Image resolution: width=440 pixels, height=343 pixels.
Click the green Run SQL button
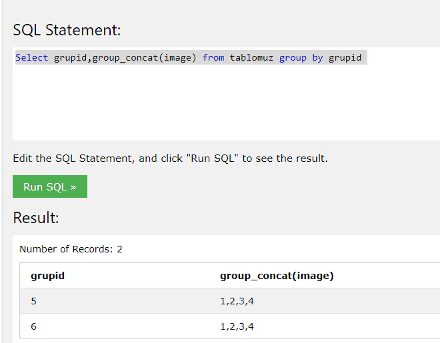point(50,186)
